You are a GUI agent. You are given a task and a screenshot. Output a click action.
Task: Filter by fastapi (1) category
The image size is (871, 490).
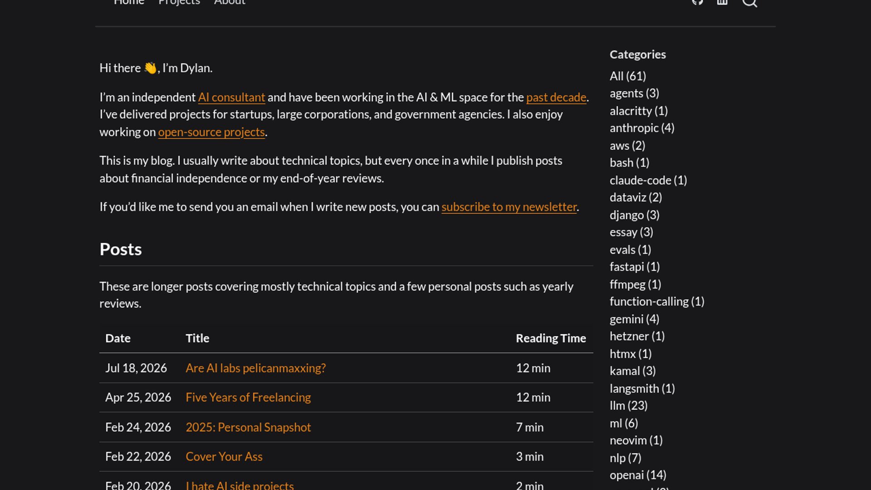point(635,267)
